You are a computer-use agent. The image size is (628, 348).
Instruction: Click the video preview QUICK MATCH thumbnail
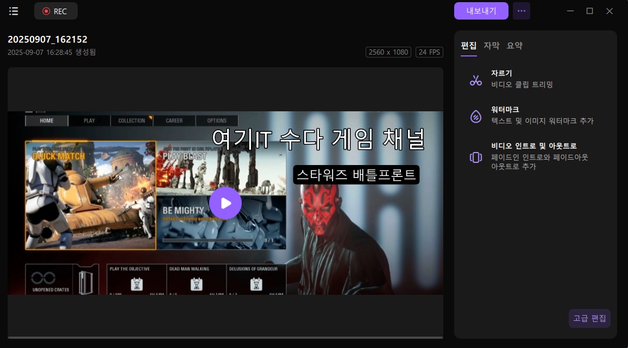coord(91,195)
